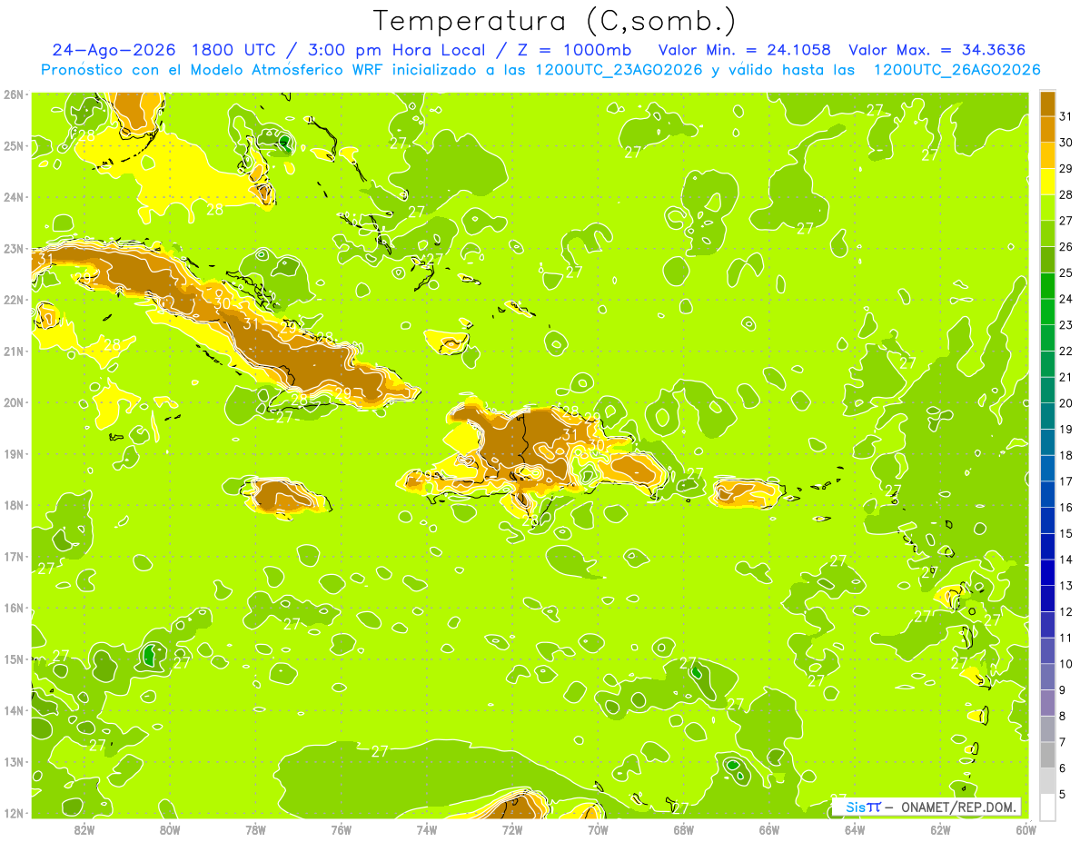Click legend value 12 on the color bar
Viewport: 1090px width, 842px height.
1066,612
